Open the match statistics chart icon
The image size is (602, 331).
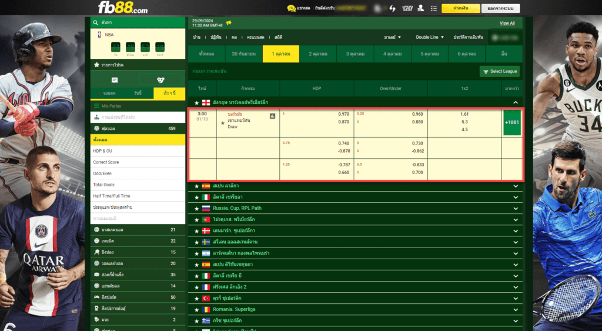[272, 116]
